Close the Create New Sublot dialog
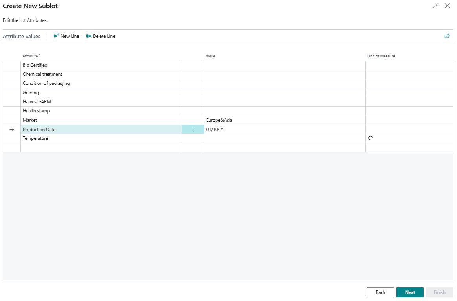The width and height of the screenshot is (457, 301). (447, 6)
